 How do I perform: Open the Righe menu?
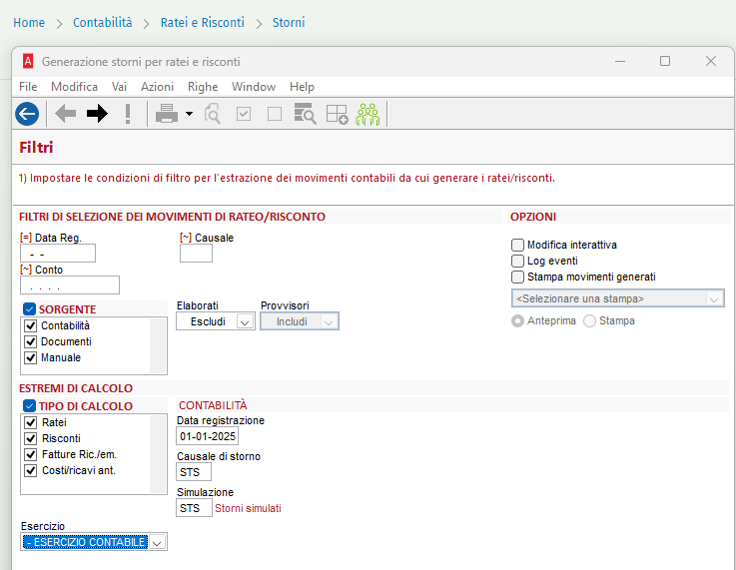[x=203, y=87]
